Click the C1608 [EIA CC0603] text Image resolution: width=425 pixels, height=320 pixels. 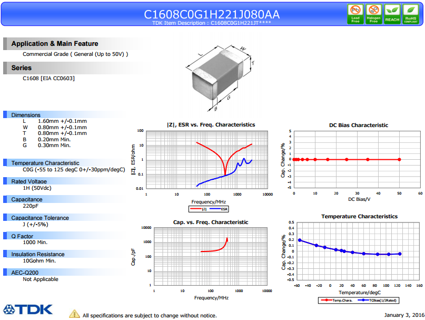pos(48,78)
